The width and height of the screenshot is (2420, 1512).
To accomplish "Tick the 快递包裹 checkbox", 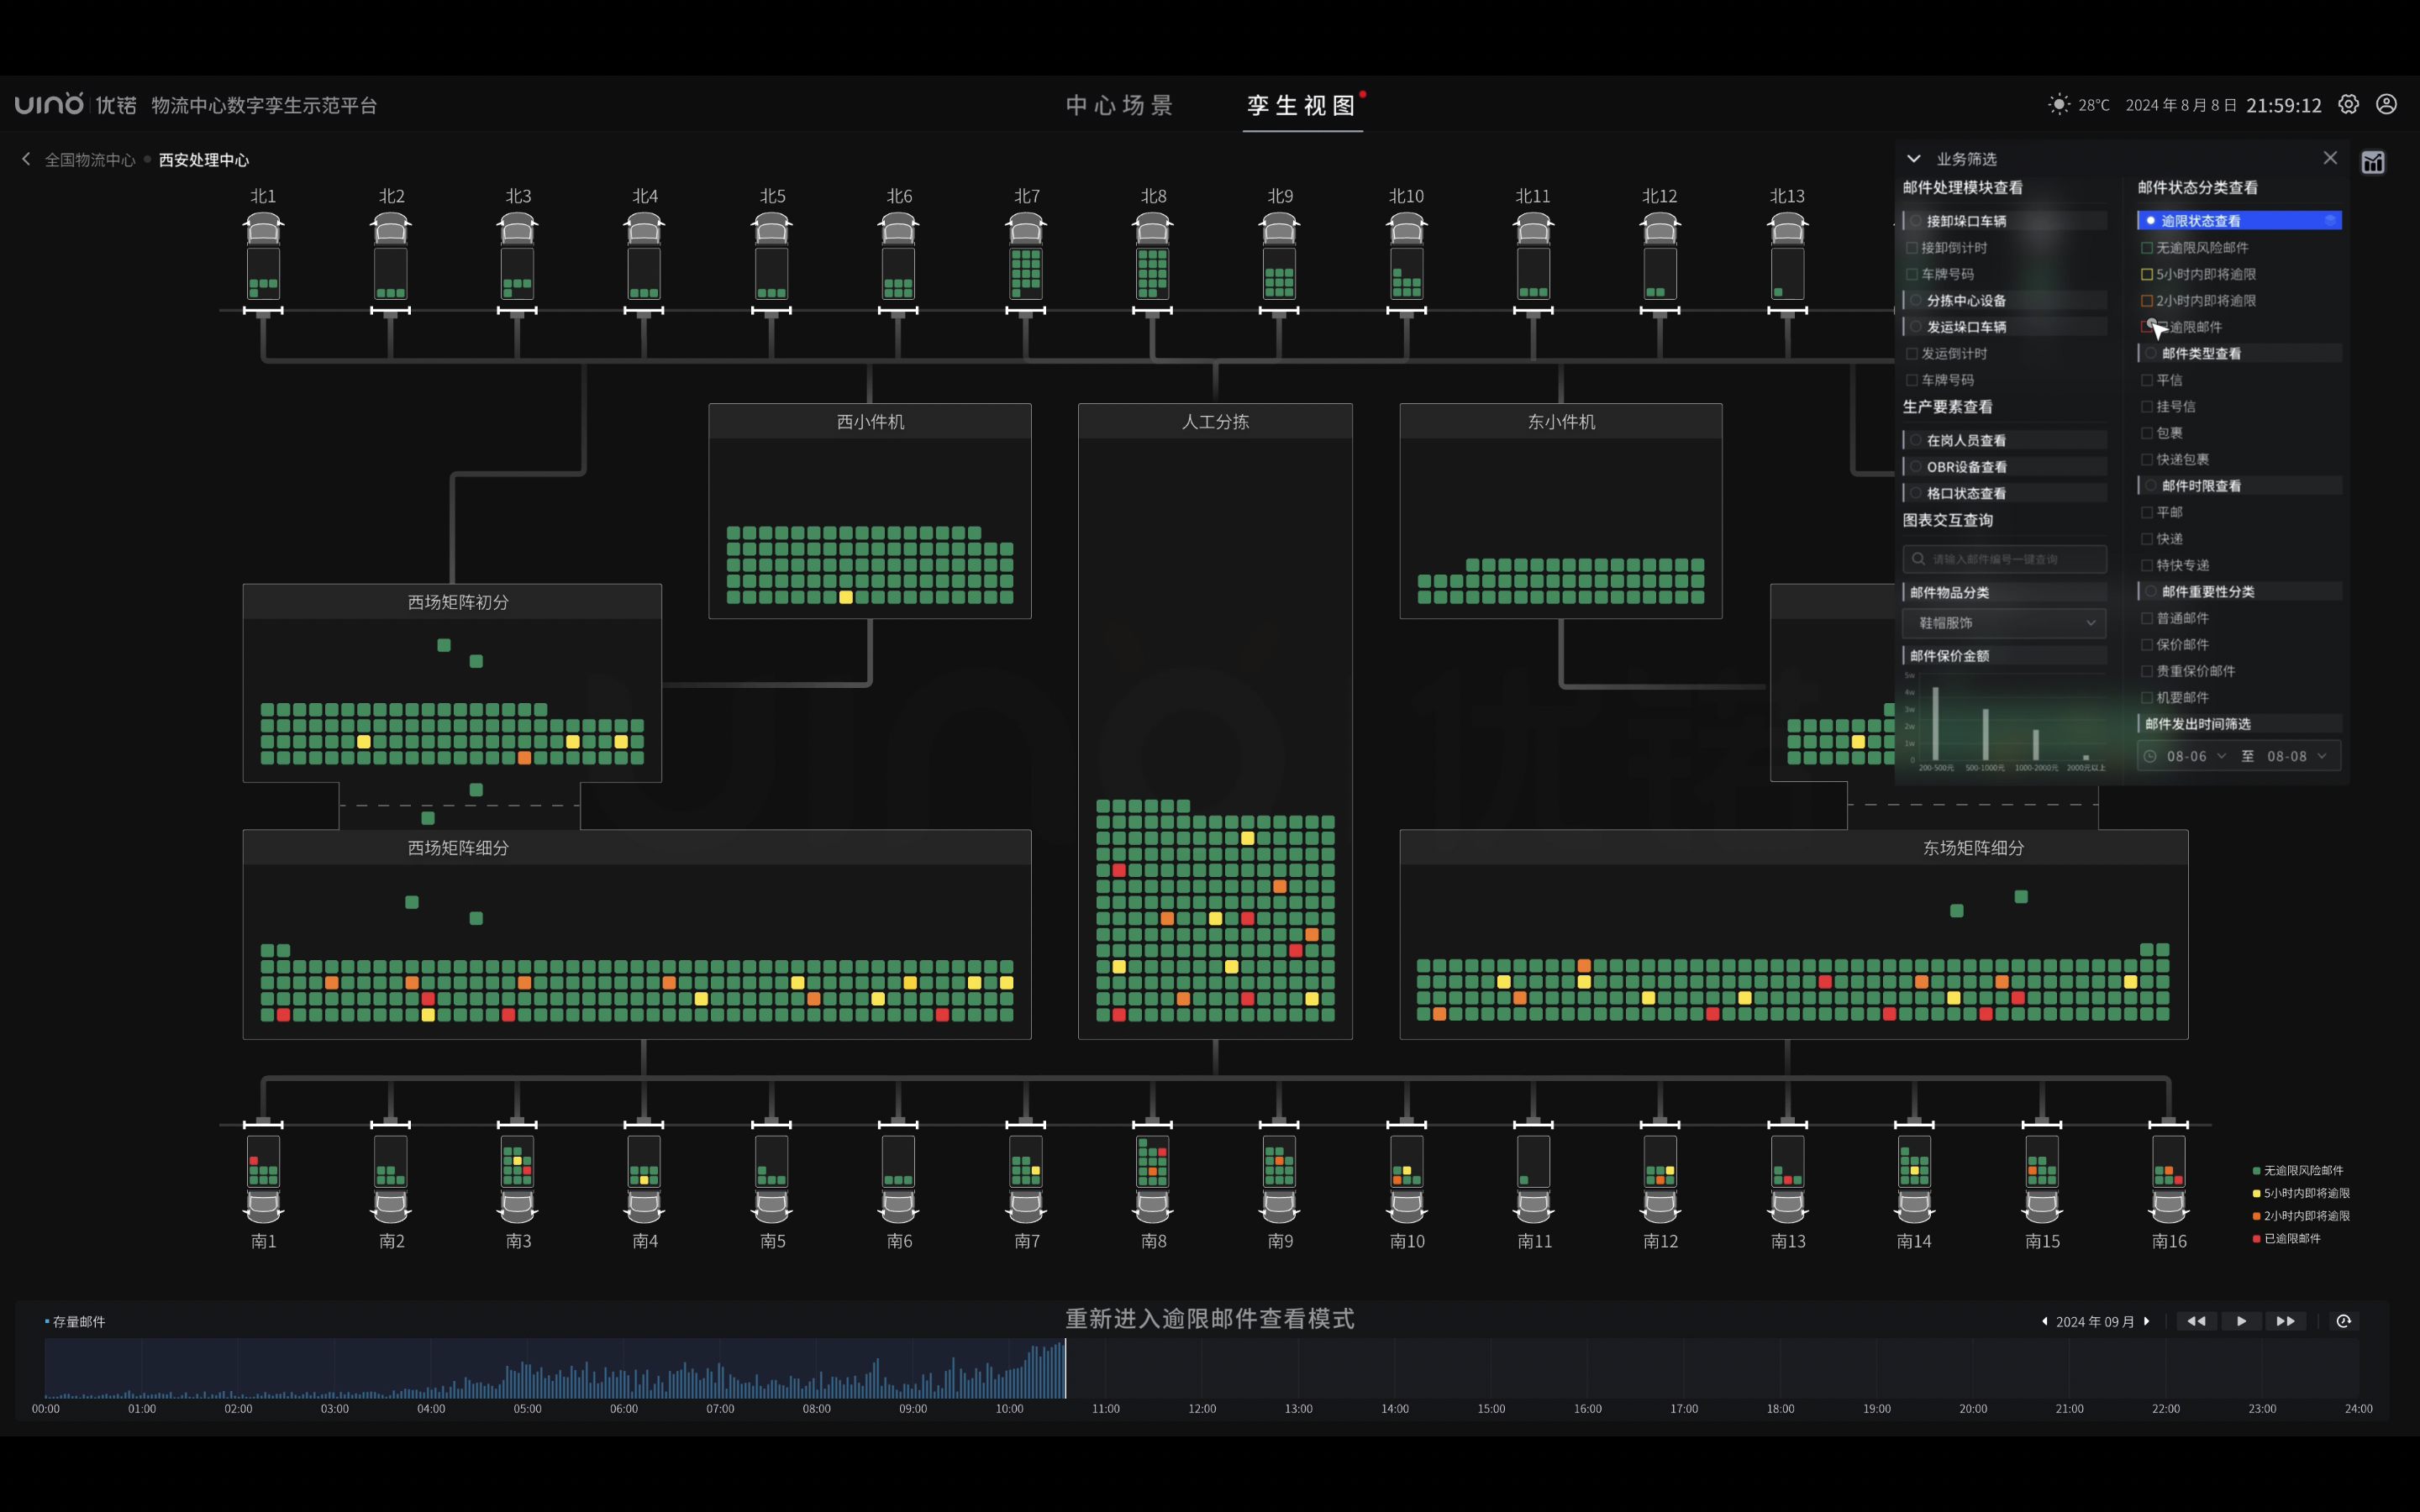I will click(x=2146, y=459).
